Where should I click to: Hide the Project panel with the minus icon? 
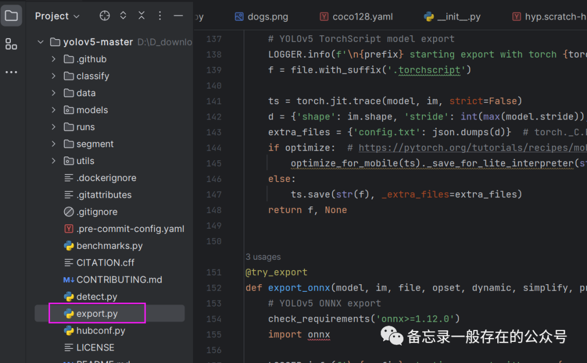[178, 16]
